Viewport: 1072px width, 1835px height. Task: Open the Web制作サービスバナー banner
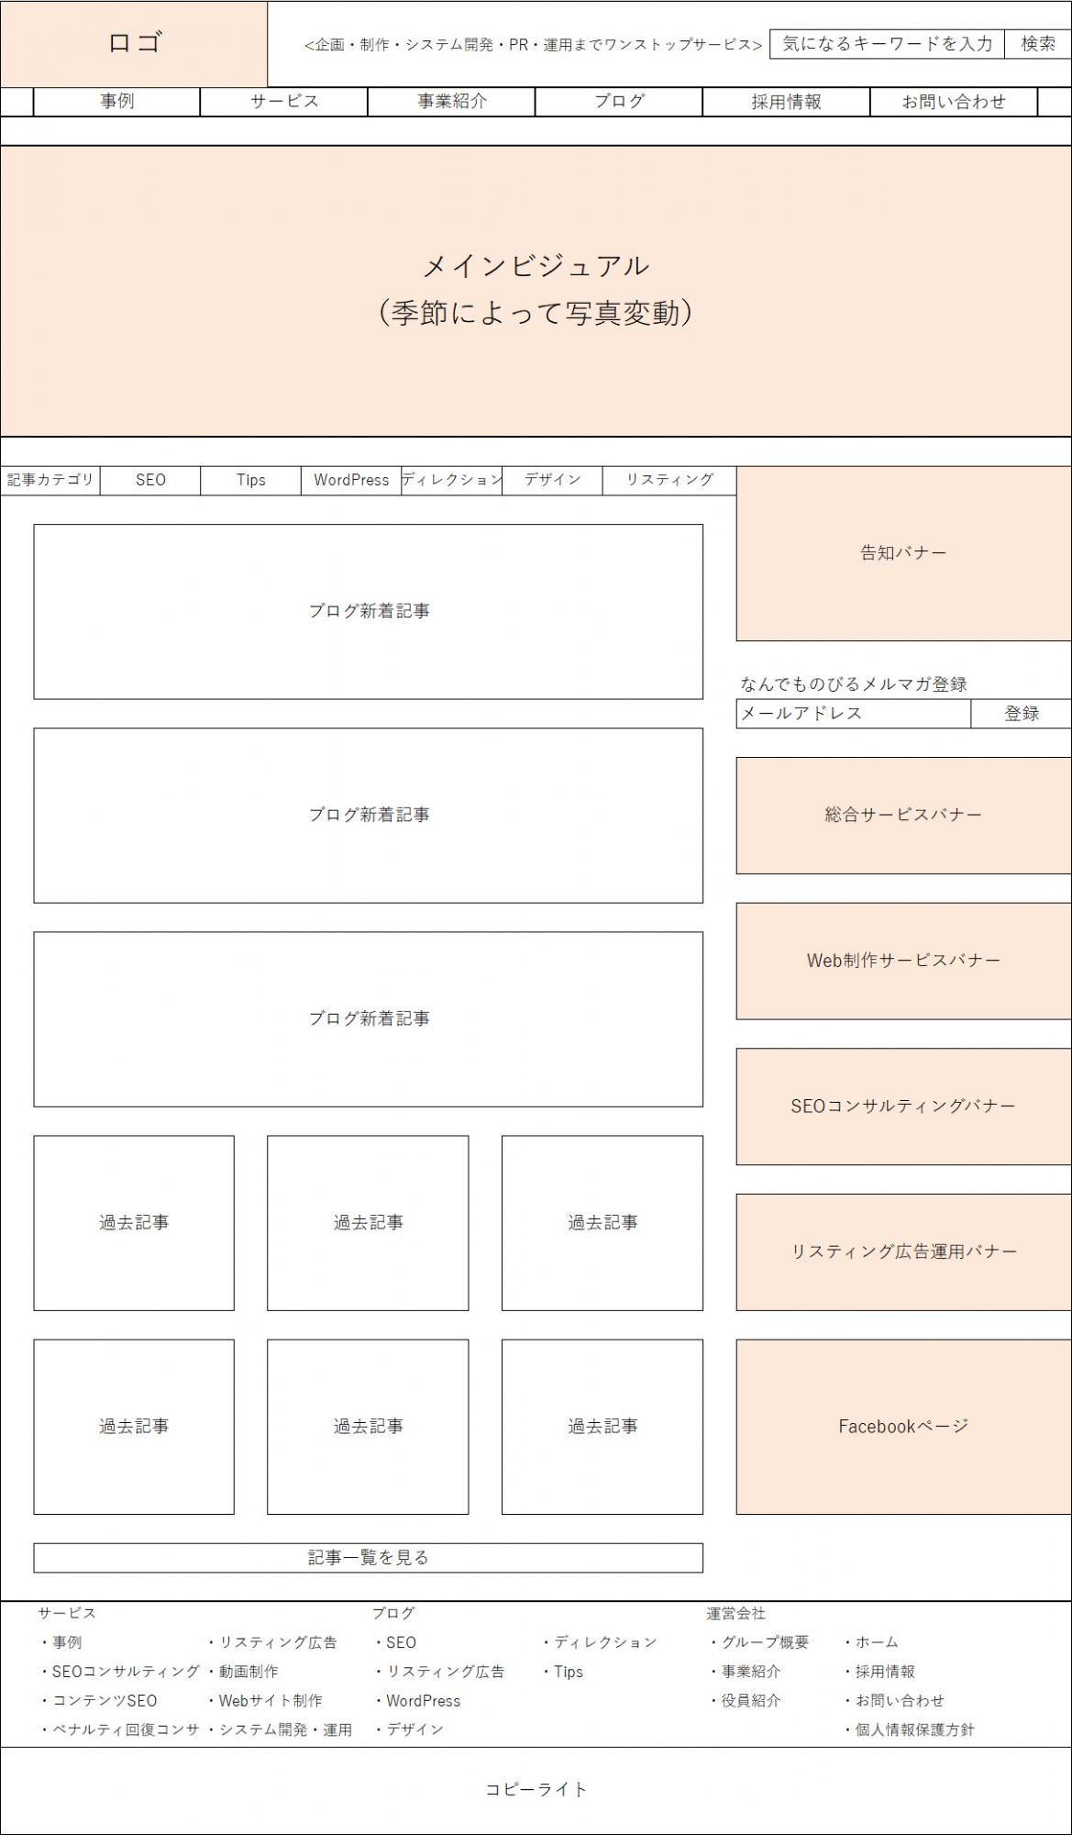click(x=903, y=961)
